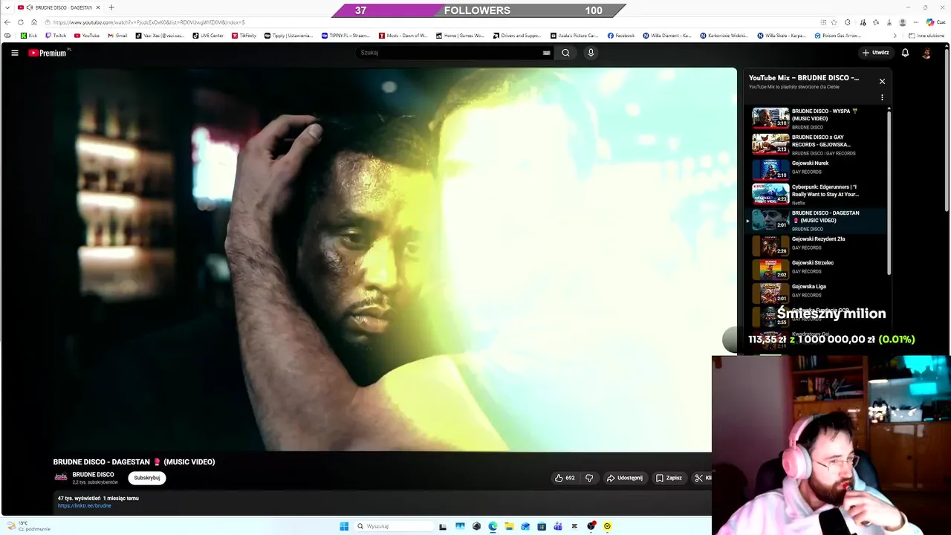Open the YouTube bookmark
This screenshot has height=535, width=951.
click(x=87, y=36)
